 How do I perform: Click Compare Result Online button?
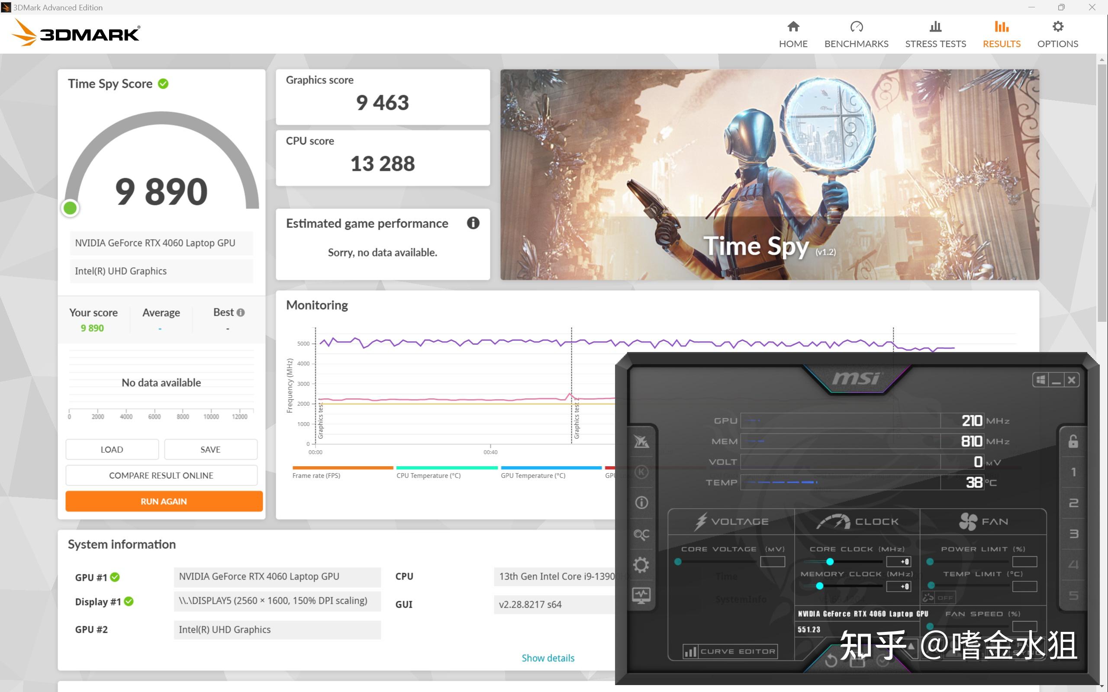tap(161, 475)
